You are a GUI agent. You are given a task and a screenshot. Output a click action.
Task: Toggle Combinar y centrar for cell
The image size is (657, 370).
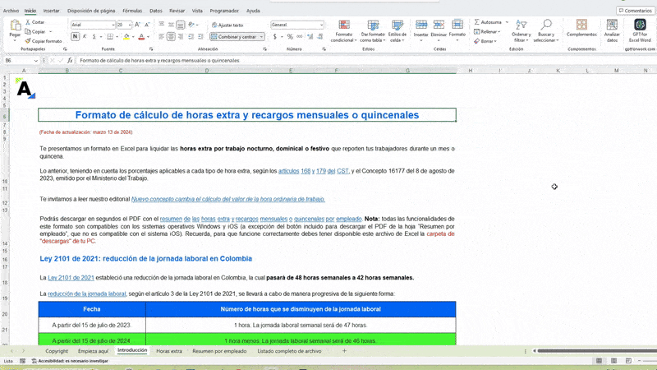tap(235, 37)
